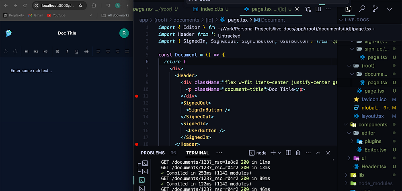Kill the terminal with the trash icon
Image resolution: width=402 pixels, height=191 pixels.
click(298, 152)
